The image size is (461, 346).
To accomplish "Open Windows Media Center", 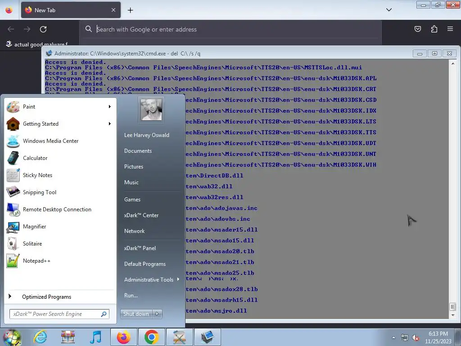I will pyautogui.click(x=60, y=141).
